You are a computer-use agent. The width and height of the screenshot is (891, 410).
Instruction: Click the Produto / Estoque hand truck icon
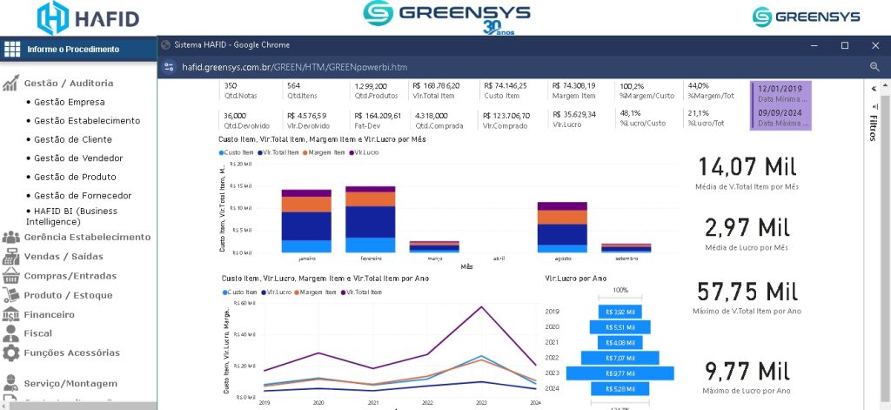coord(10,295)
